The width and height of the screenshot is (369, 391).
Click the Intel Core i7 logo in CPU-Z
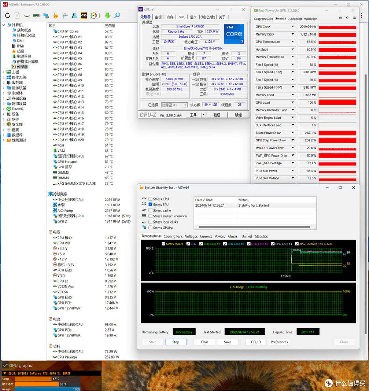tap(234, 34)
